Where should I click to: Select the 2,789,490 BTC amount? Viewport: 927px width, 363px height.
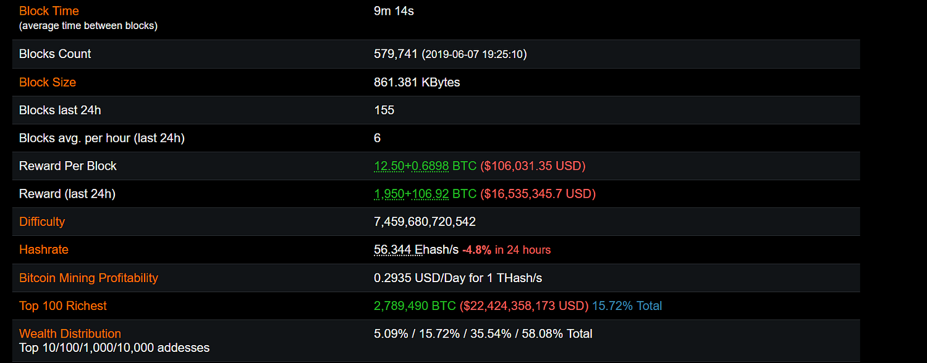coord(415,306)
